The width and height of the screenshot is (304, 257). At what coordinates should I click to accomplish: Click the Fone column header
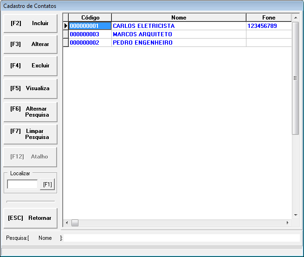(268, 18)
